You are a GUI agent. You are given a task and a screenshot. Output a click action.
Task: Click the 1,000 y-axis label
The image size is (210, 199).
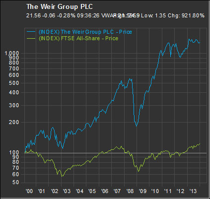coord(12,54)
